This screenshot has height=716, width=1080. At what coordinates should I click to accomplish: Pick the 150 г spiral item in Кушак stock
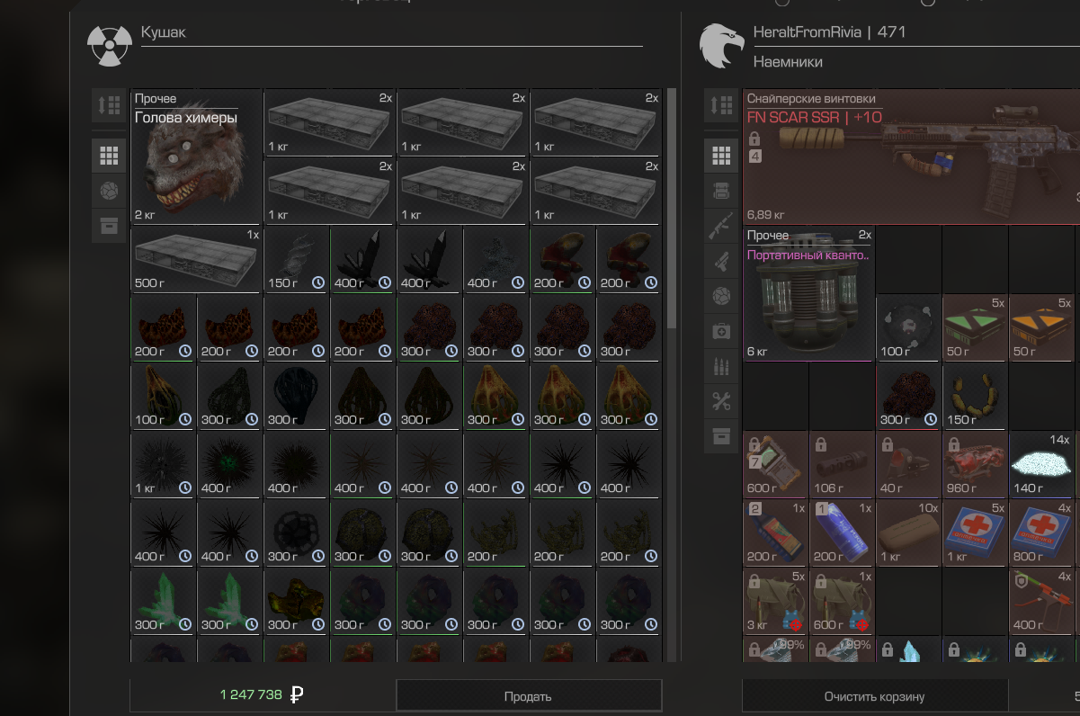[x=297, y=259]
